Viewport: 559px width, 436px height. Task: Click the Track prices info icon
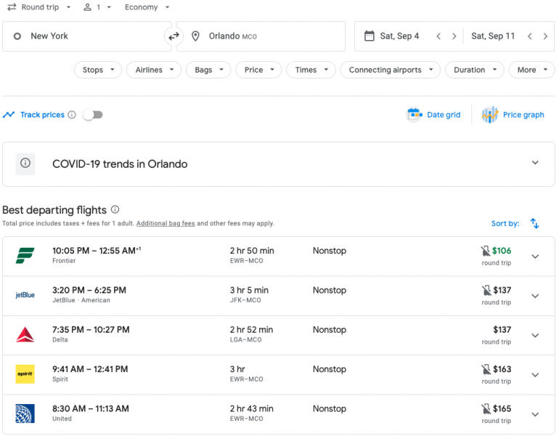72,115
